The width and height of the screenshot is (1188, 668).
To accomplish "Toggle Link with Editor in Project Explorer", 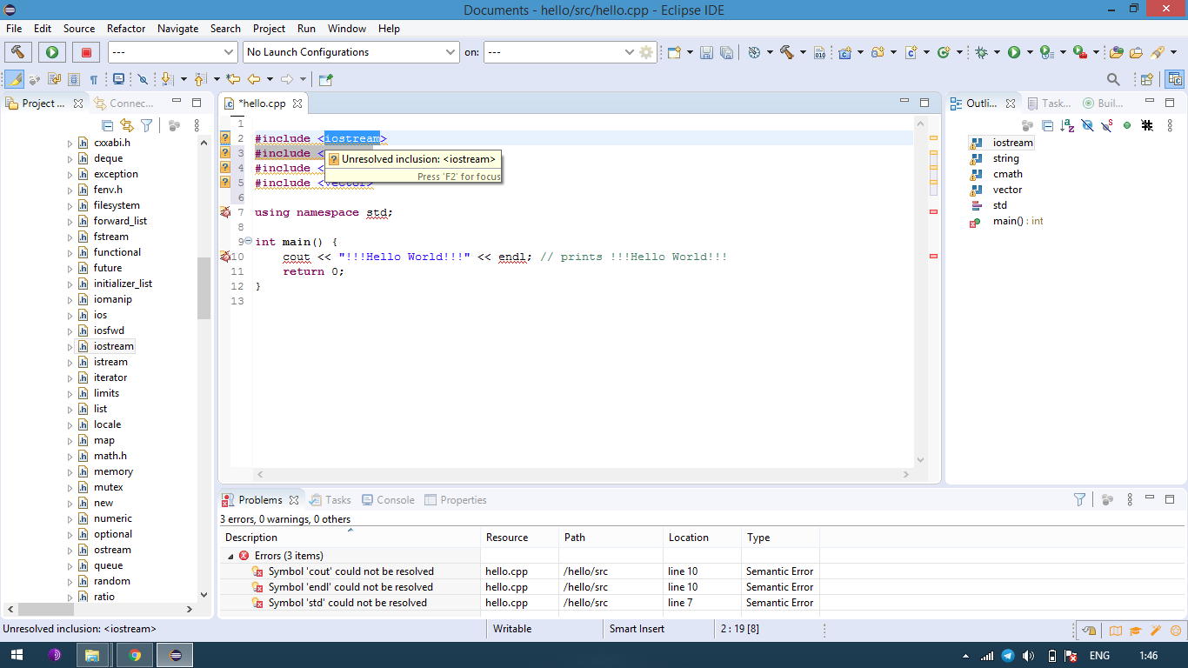I will point(127,125).
